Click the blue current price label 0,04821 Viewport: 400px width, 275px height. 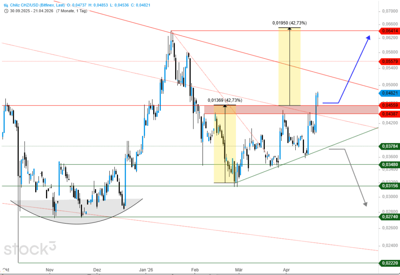pyautogui.click(x=389, y=93)
